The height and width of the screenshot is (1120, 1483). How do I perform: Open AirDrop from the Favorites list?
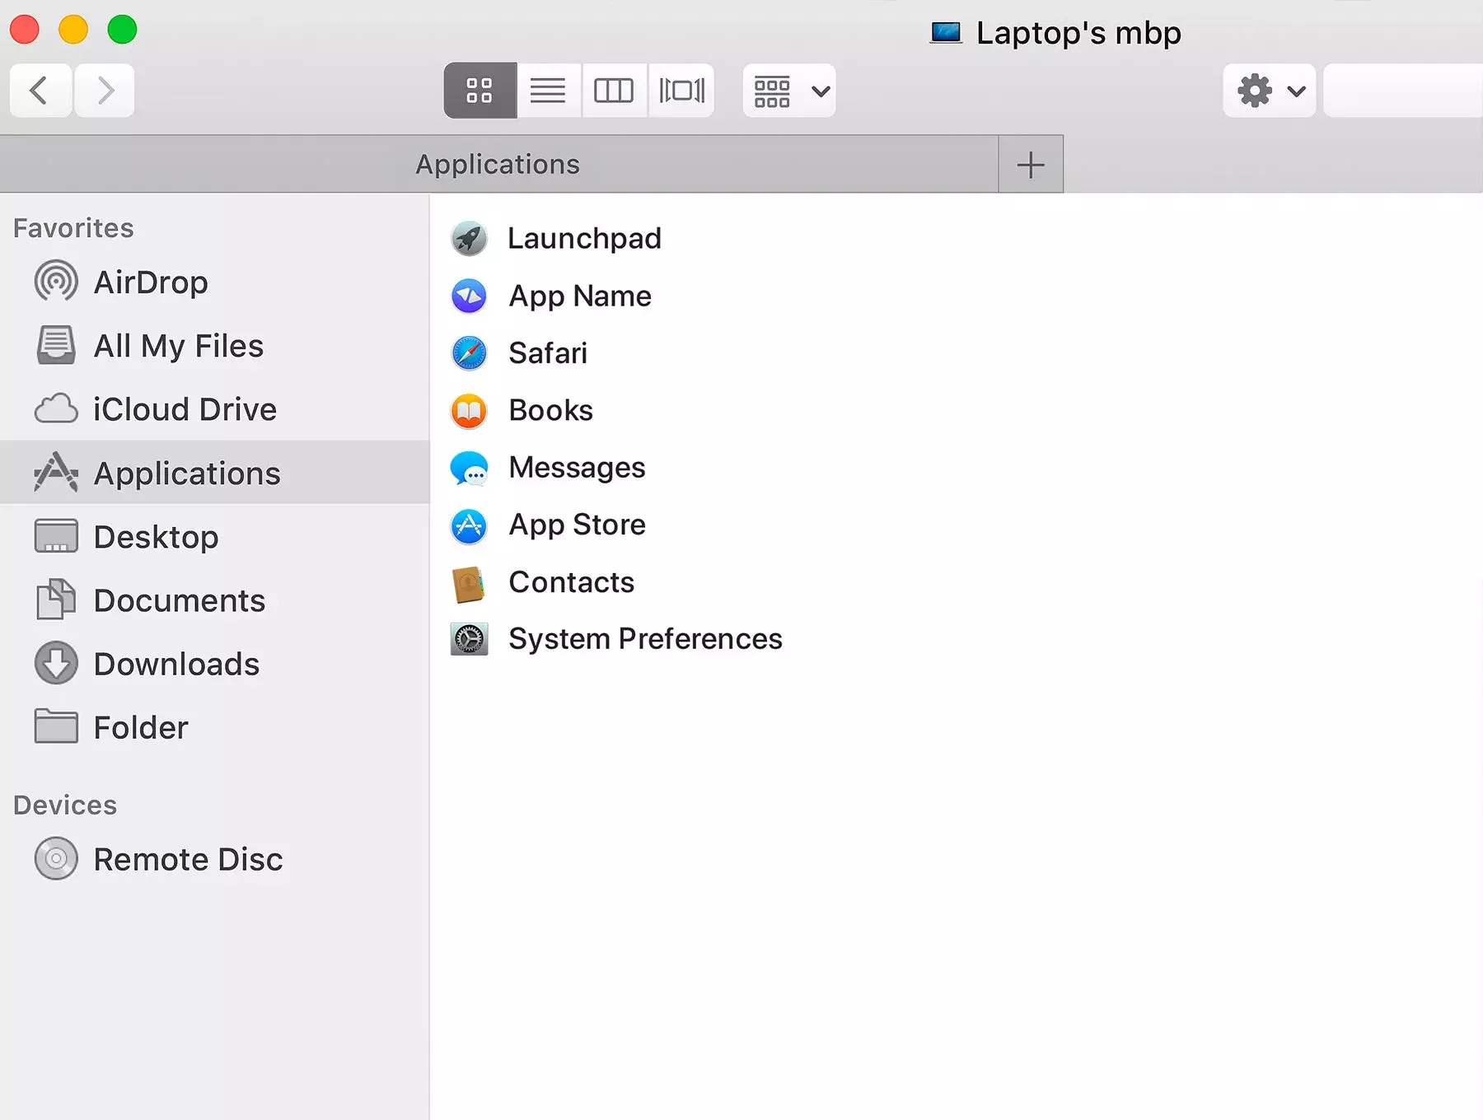215,282
